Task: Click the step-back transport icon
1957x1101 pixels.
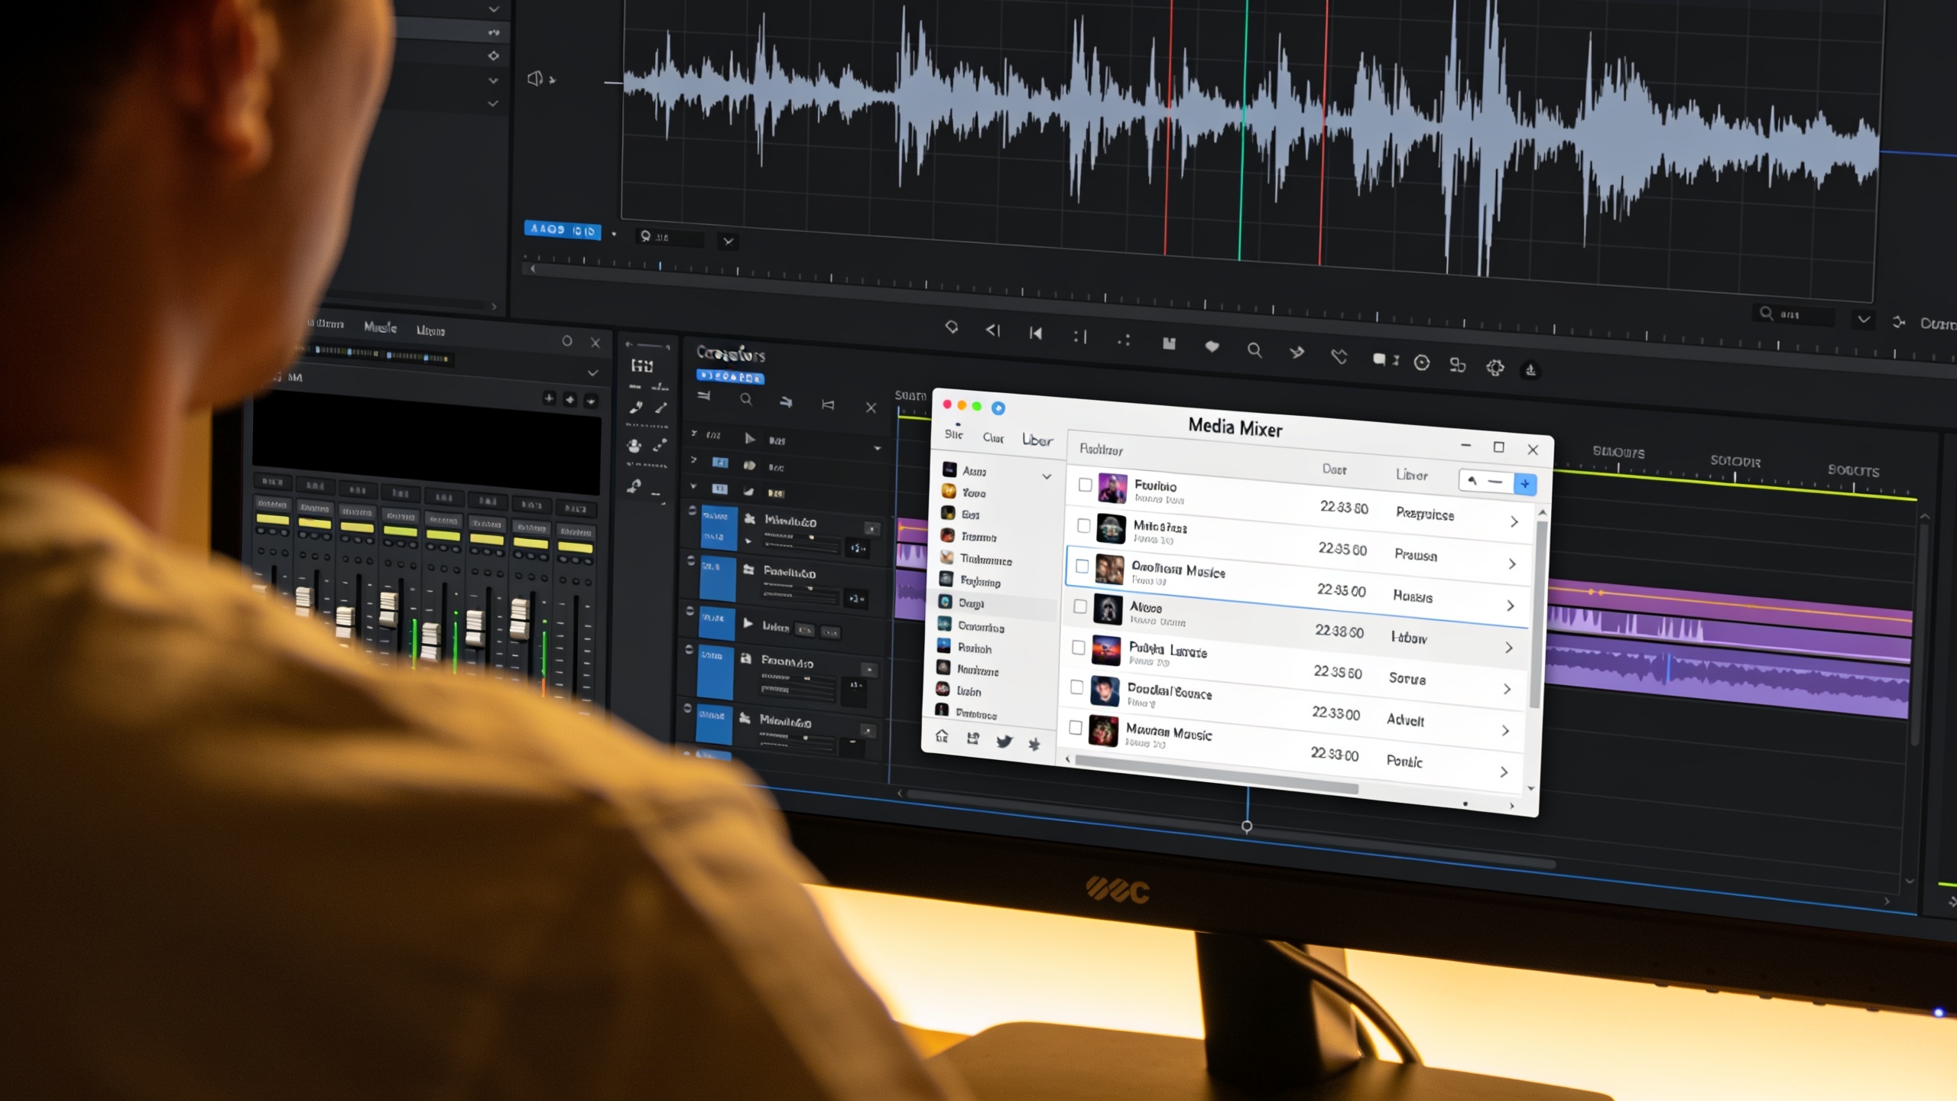Action: [992, 330]
